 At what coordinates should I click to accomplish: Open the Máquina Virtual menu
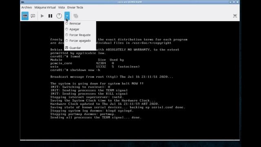(x=45, y=7)
